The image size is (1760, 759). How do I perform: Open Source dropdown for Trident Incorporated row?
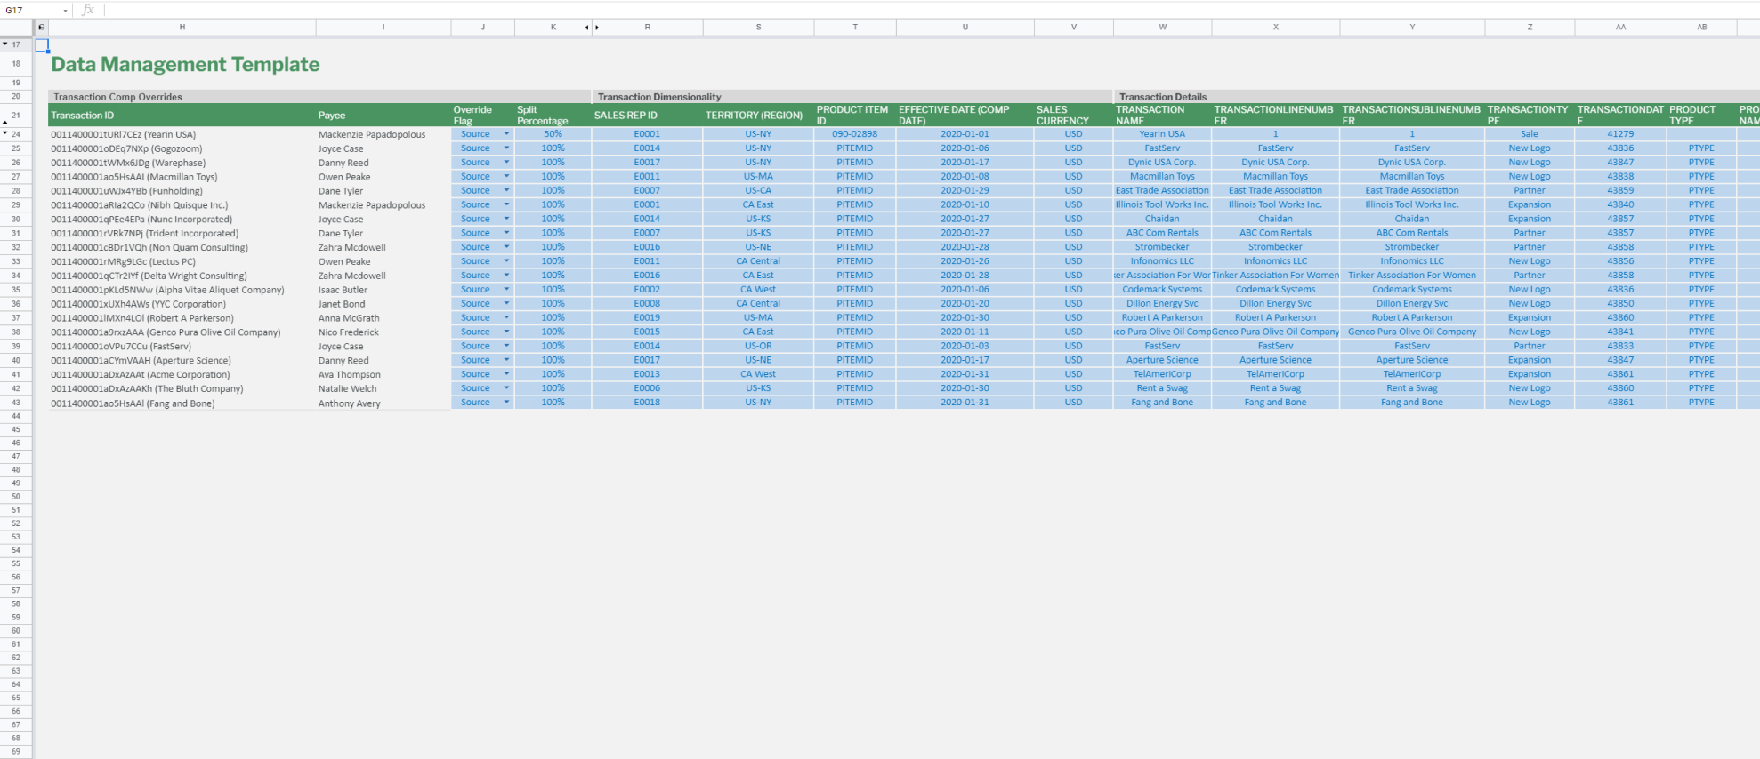point(506,233)
